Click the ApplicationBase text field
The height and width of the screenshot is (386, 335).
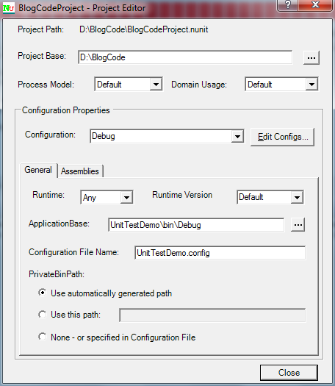pos(196,224)
